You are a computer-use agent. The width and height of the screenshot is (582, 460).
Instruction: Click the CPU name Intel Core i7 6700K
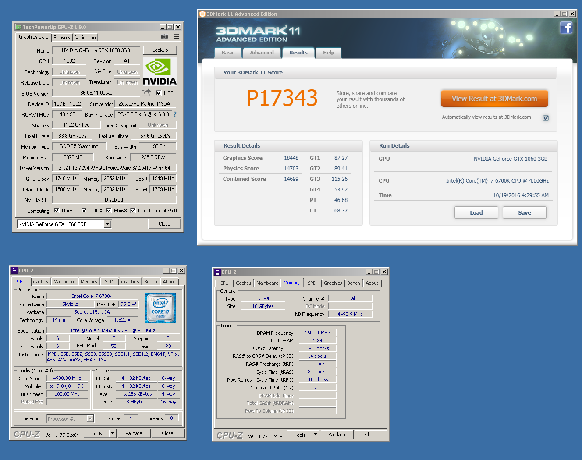coord(92,296)
